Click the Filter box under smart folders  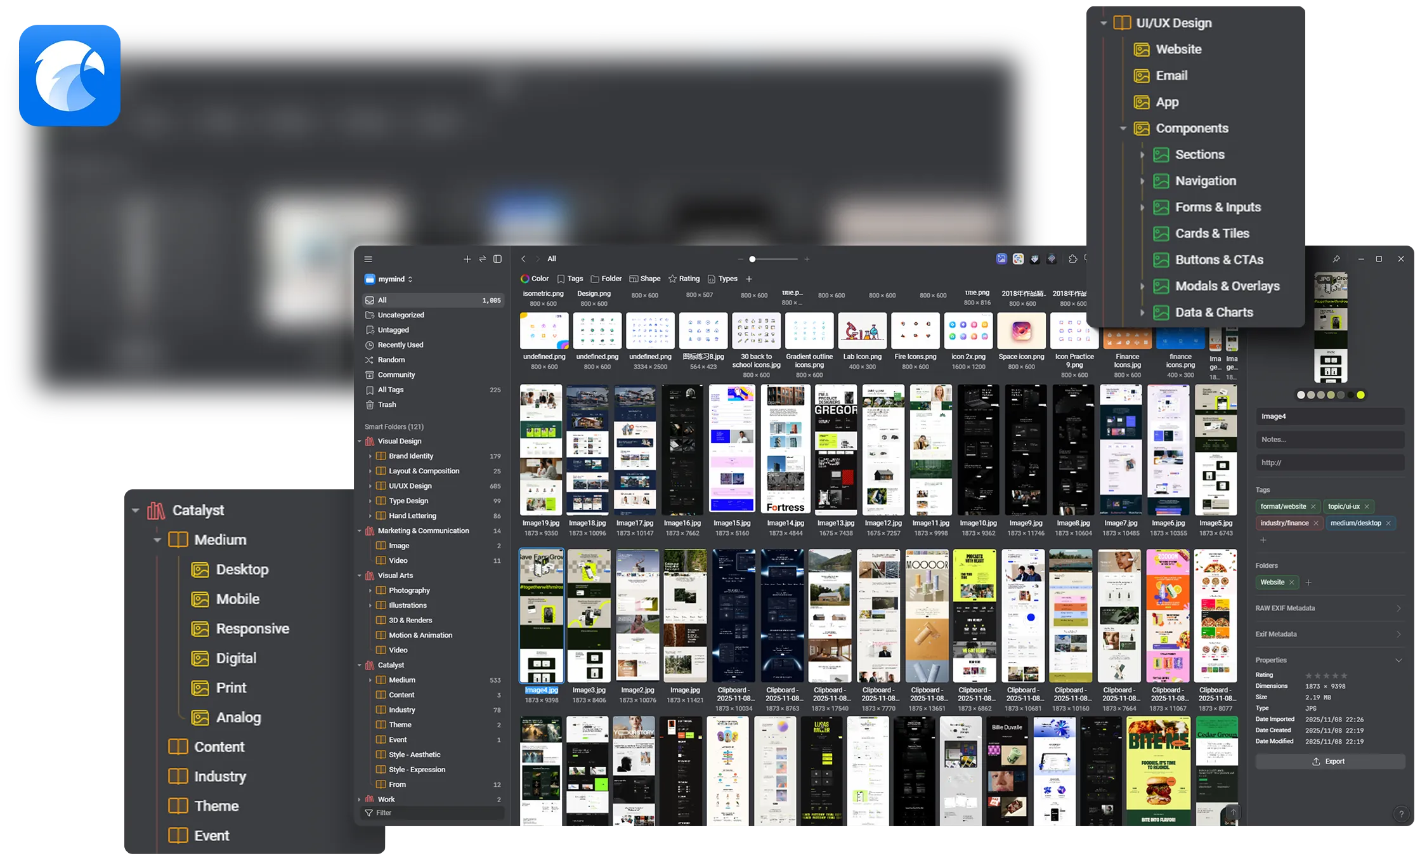433,813
